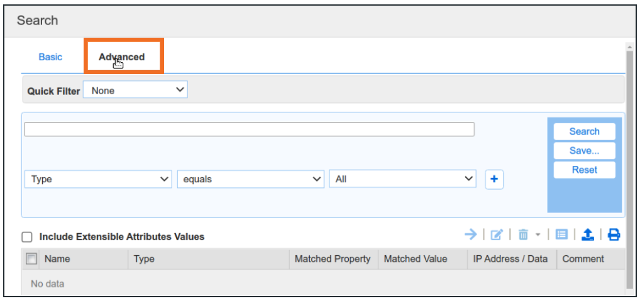The image size is (640, 301).
Task: Click the Export upload icon
Action: [x=587, y=234]
